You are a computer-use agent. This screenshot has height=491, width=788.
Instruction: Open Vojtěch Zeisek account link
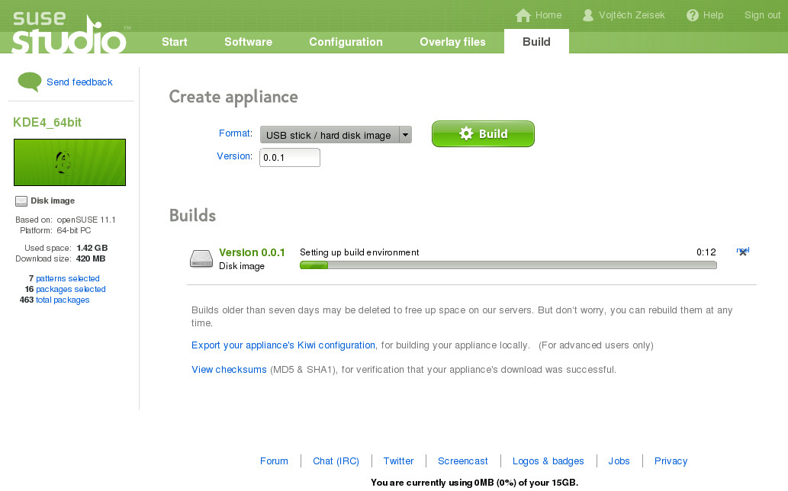(x=632, y=15)
